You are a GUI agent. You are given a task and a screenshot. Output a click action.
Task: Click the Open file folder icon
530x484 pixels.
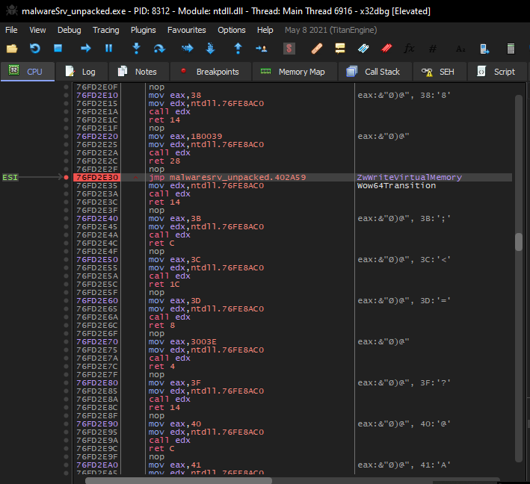click(x=12, y=49)
